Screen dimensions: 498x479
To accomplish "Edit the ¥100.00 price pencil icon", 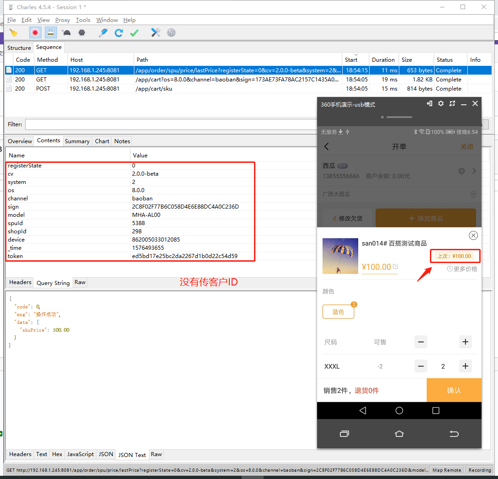I will 395,267.
